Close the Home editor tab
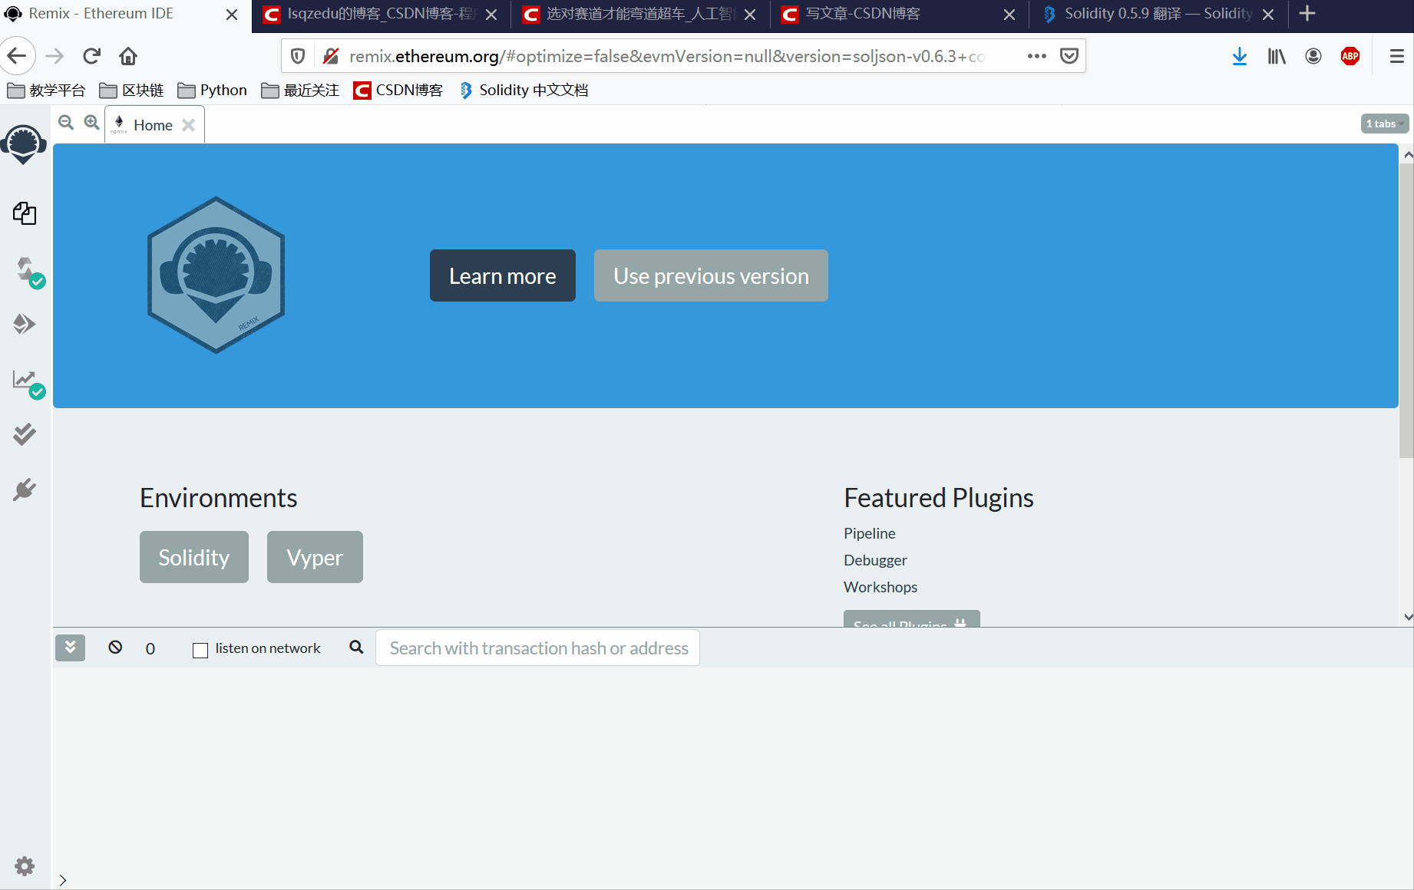 [x=188, y=125]
